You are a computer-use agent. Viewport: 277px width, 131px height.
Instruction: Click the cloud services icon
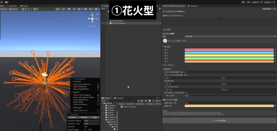tap(6, 2)
